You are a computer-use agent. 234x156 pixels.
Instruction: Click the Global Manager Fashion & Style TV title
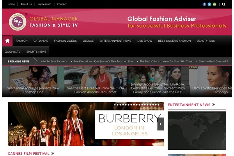click(53, 22)
